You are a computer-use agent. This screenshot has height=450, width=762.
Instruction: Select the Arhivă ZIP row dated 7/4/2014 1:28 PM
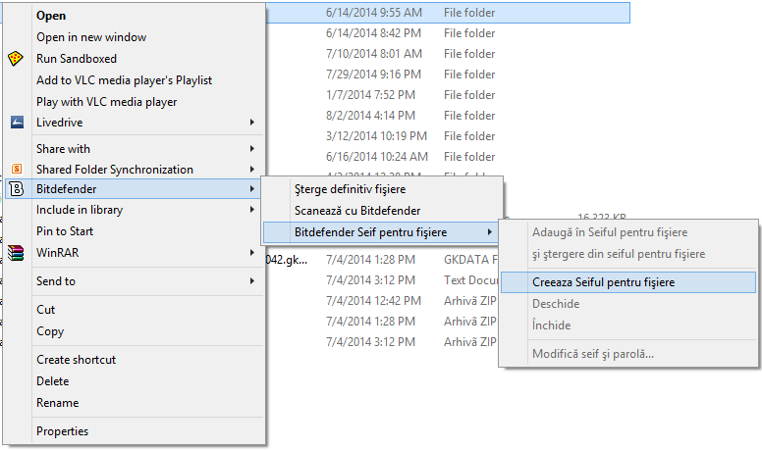(382, 322)
